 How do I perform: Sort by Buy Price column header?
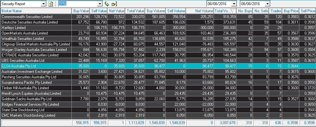click(x=291, y=11)
